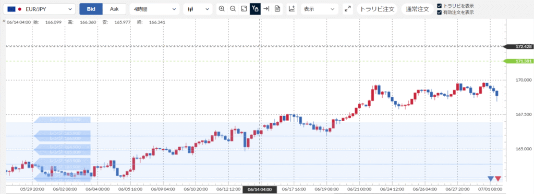Click the 170.000 price axis value
Viewport: 534px width, 194px height.
pyautogui.click(x=524, y=80)
